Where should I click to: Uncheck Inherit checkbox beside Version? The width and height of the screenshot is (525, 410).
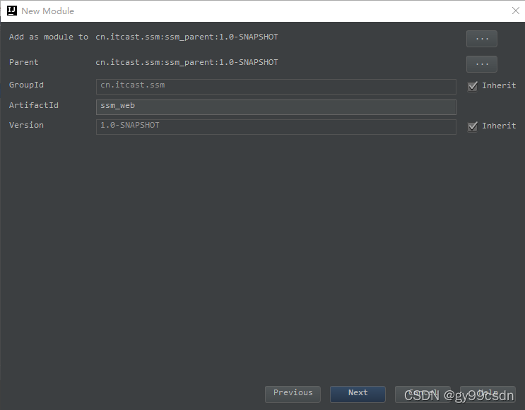tap(473, 126)
